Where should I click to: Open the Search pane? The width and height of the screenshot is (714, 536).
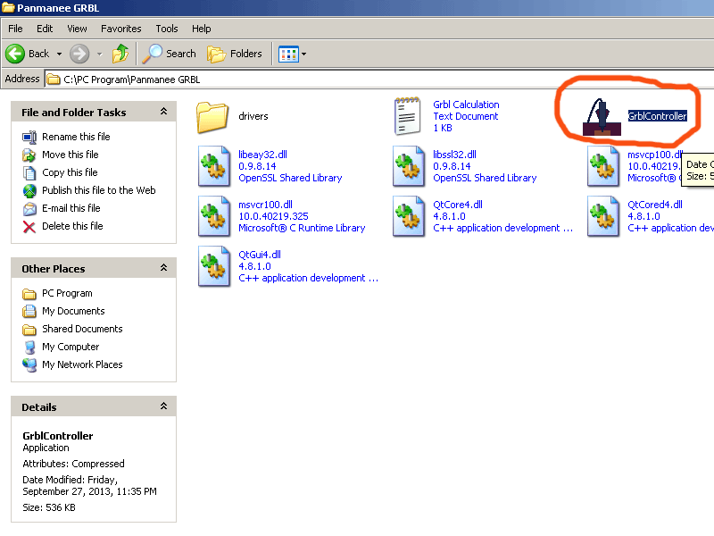[x=169, y=54]
